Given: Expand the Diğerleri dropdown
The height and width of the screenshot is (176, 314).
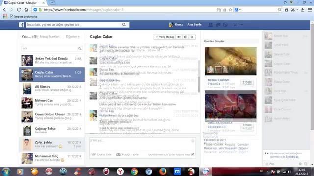Looking at the screenshot, I should [x=73, y=37].
